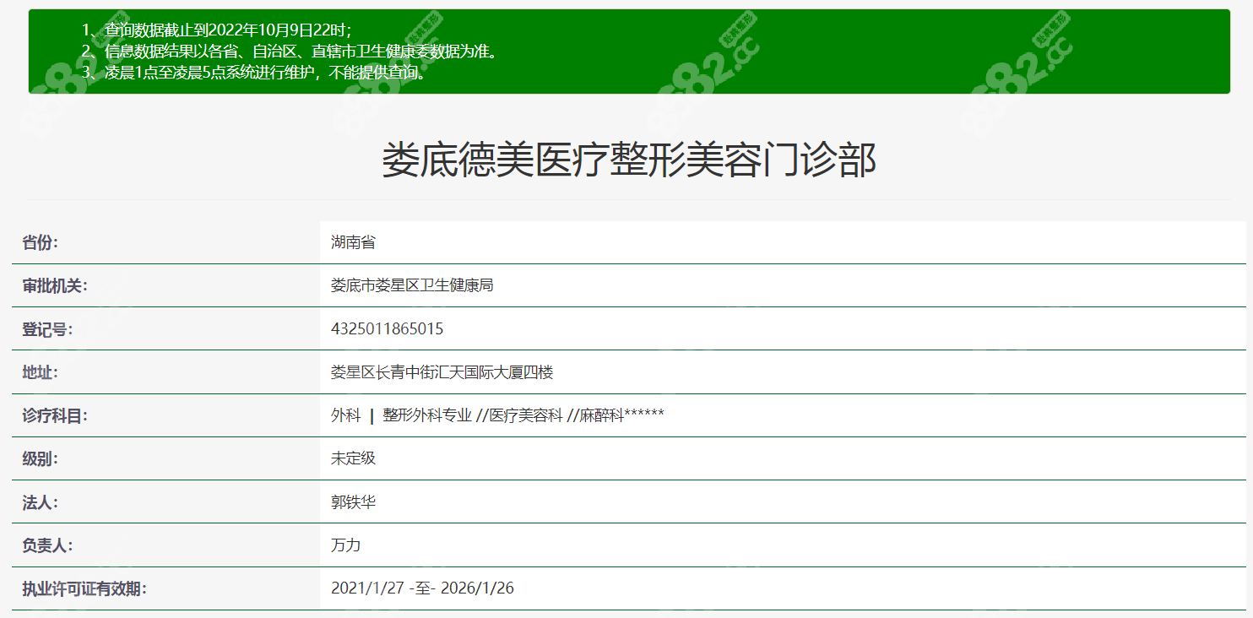Click validity dates 2021/1/27 -至- 2026/1/26
This screenshot has width=1253, height=618.
[x=422, y=588]
